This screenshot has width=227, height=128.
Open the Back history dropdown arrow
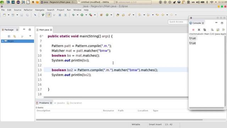tap(167, 15)
